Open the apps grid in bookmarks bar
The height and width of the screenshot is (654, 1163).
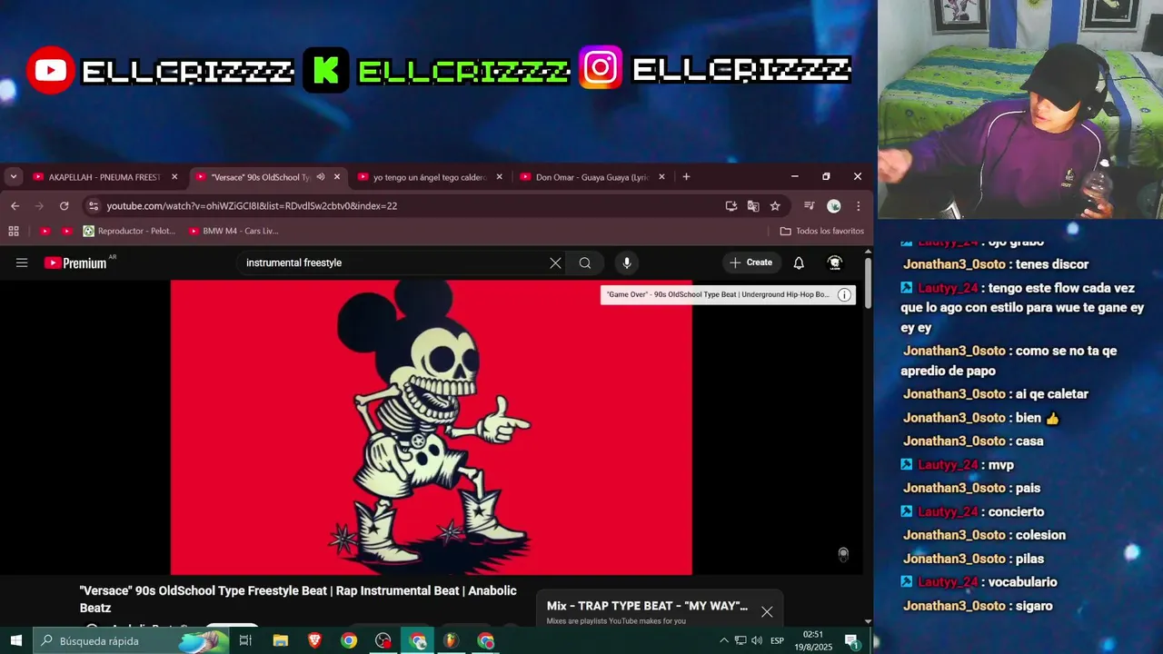coord(14,232)
